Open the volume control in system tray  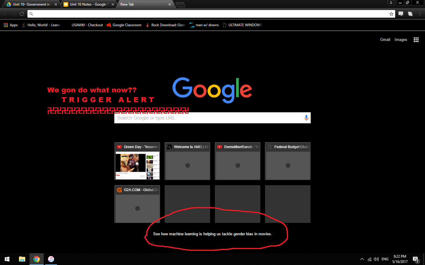pos(376,259)
